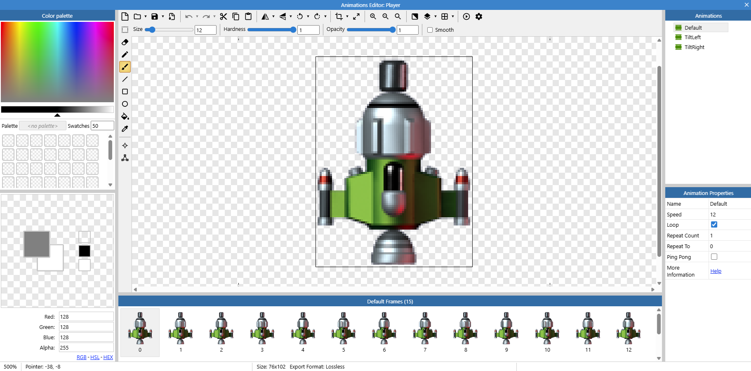Image resolution: width=751 pixels, height=371 pixels.
Task: Click the black swatch beside primary color
Action: (x=85, y=251)
